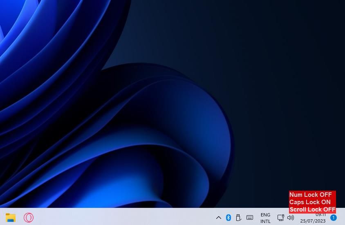Open File Explorer from the taskbar
Image resolution: width=345 pixels, height=225 pixels.
coord(11,218)
